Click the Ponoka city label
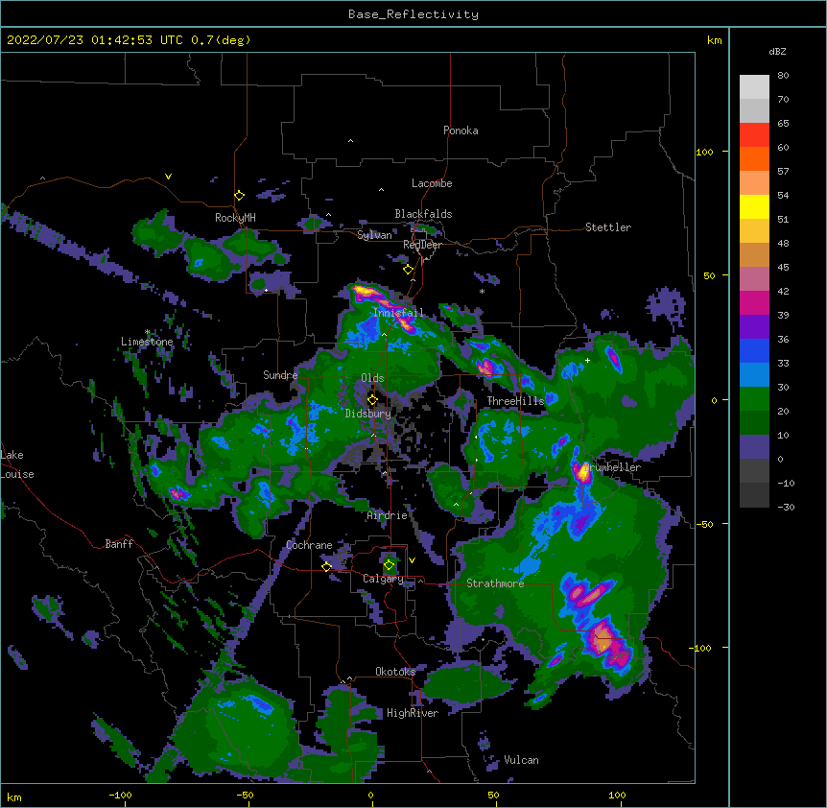This screenshot has height=808, width=827. 461,131
